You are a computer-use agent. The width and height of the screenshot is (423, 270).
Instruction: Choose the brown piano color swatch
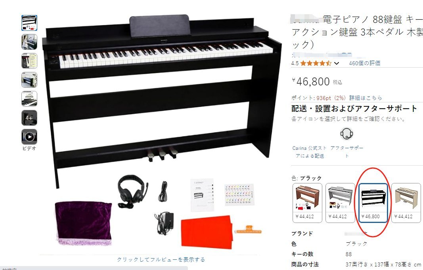pos(307,203)
